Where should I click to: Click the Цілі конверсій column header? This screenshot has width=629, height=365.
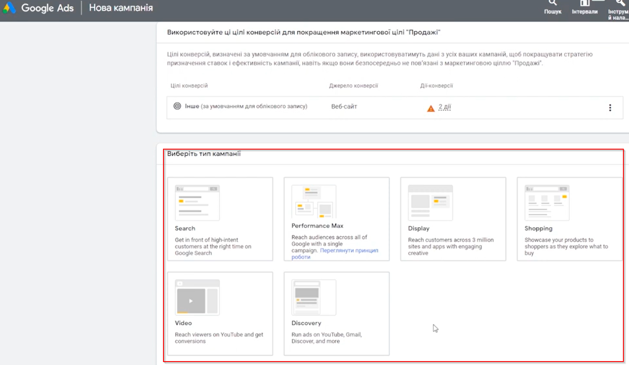point(189,86)
